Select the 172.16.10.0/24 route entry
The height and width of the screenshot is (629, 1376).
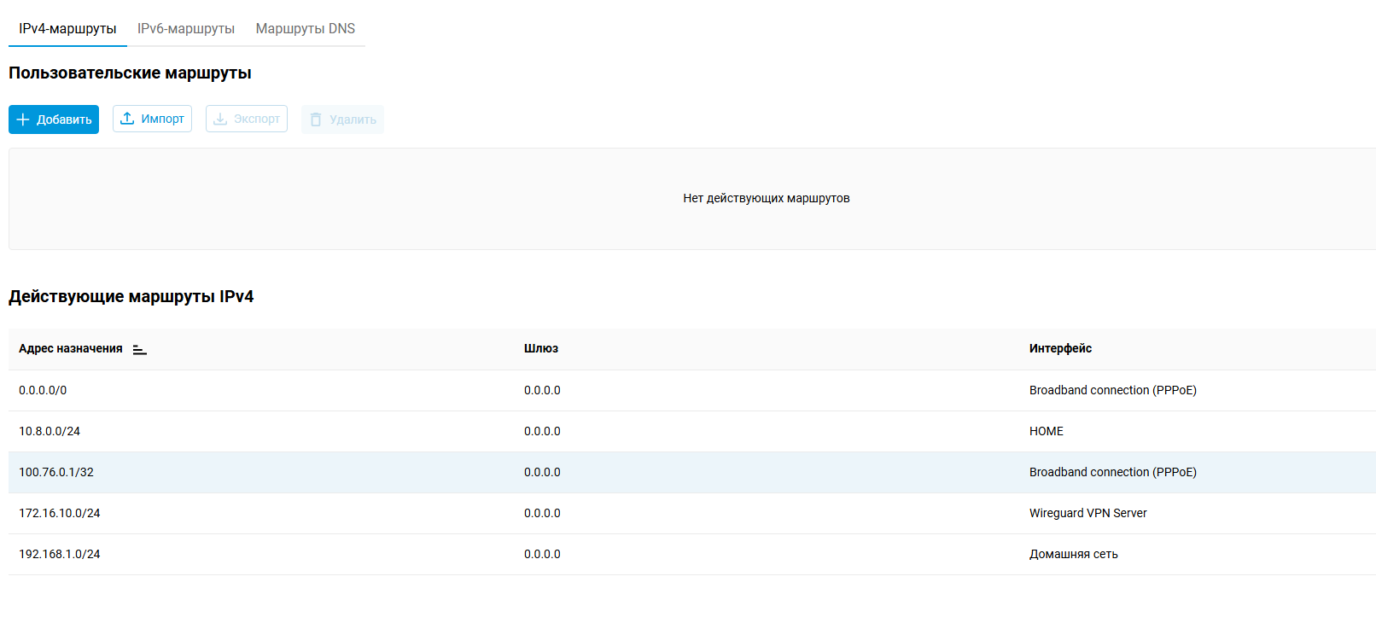point(60,513)
